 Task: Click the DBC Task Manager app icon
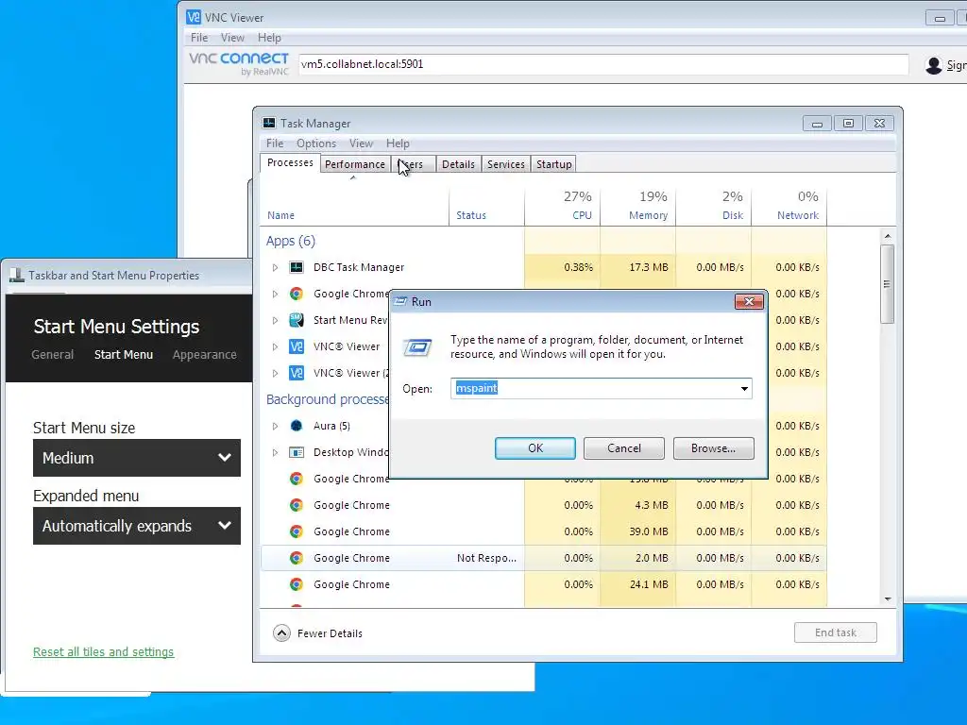pos(297,267)
